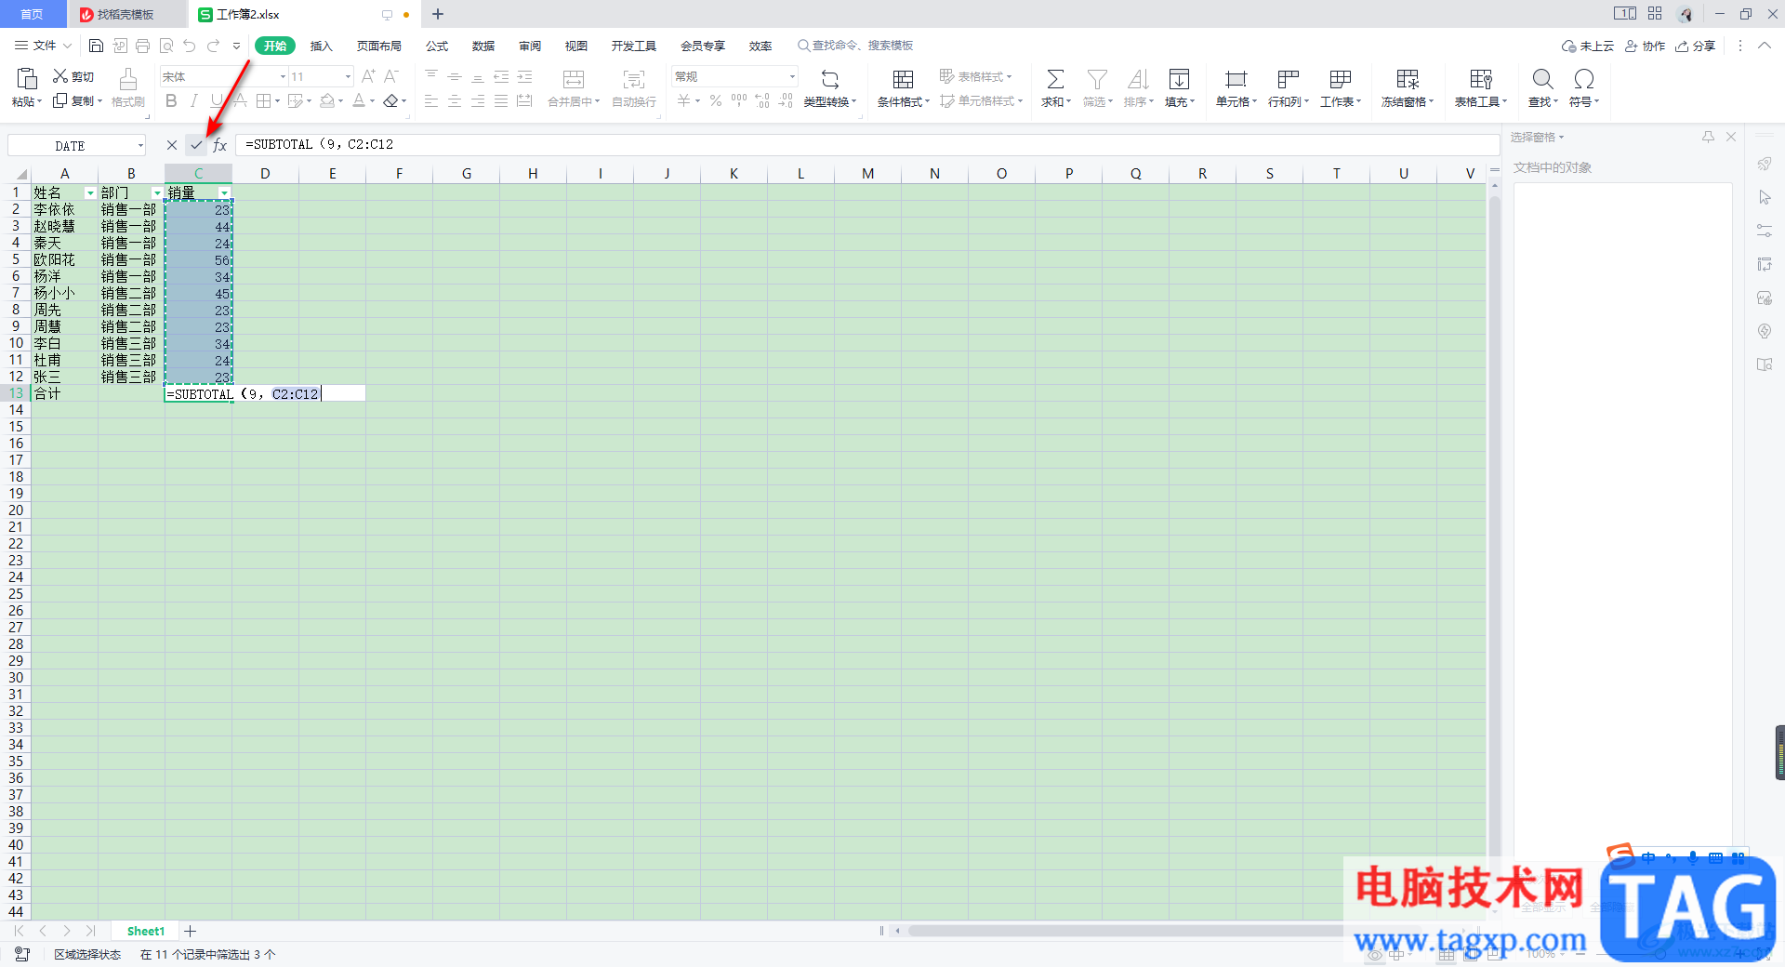Open the filter dropdown on 部门 header
Image resolution: width=1785 pixels, height=967 pixels.
tap(157, 193)
